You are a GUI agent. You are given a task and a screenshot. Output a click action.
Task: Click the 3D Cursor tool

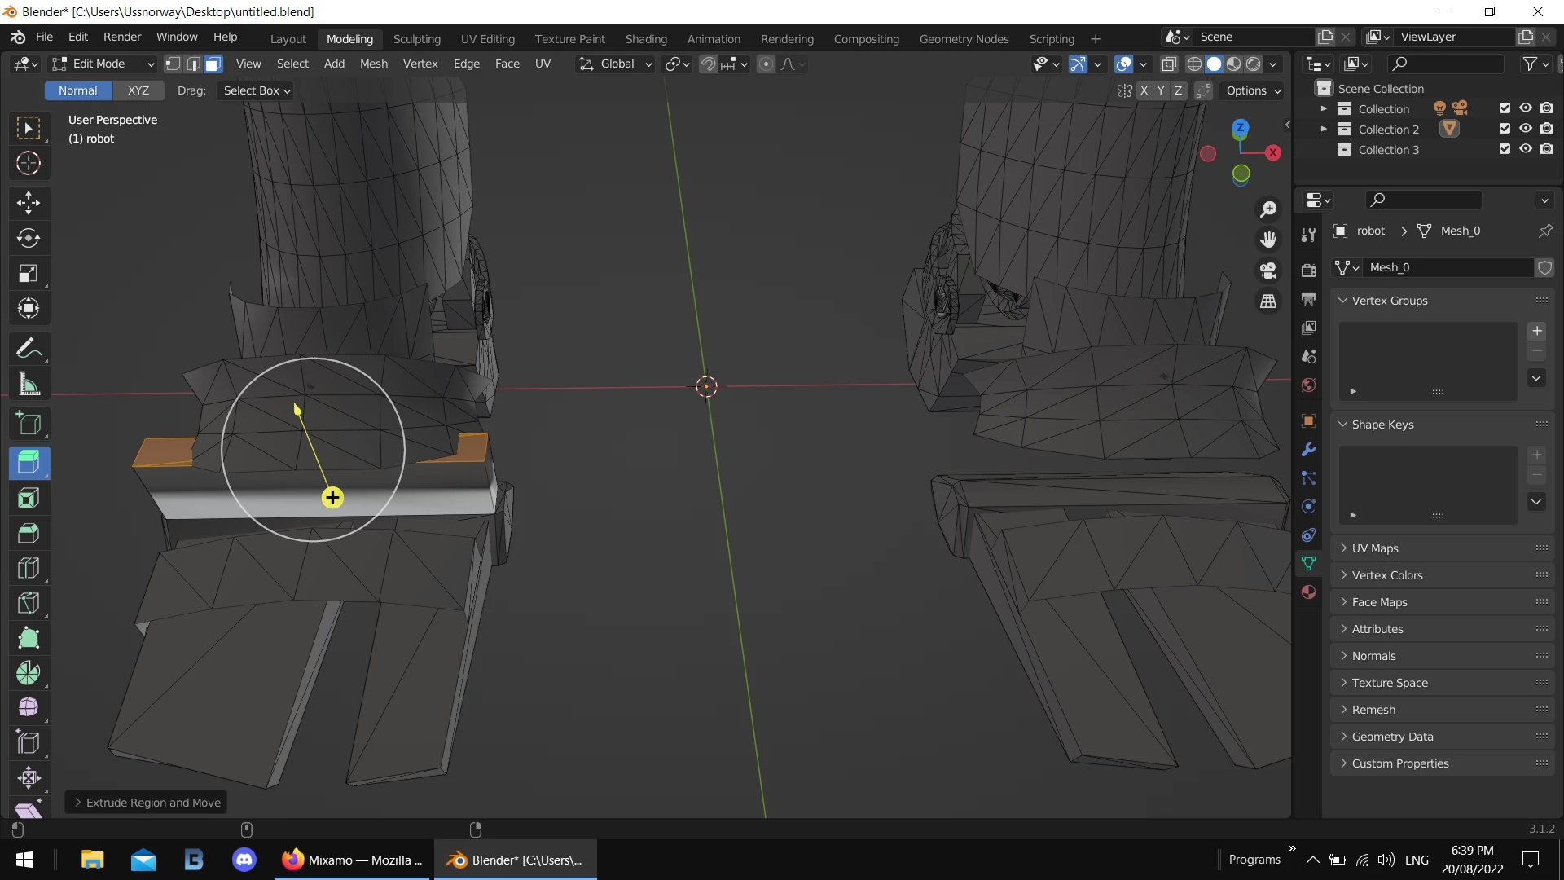[x=29, y=163]
